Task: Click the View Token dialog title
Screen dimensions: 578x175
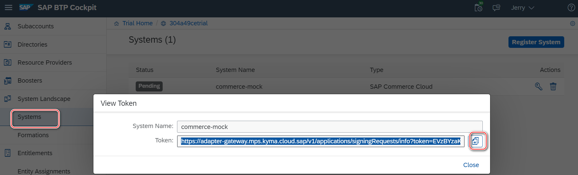Action: coord(119,103)
